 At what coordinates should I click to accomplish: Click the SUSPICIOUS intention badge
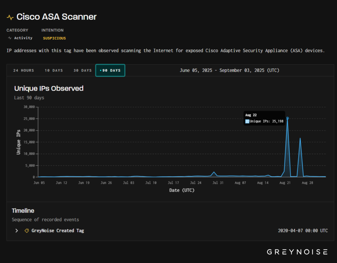(54, 38)
